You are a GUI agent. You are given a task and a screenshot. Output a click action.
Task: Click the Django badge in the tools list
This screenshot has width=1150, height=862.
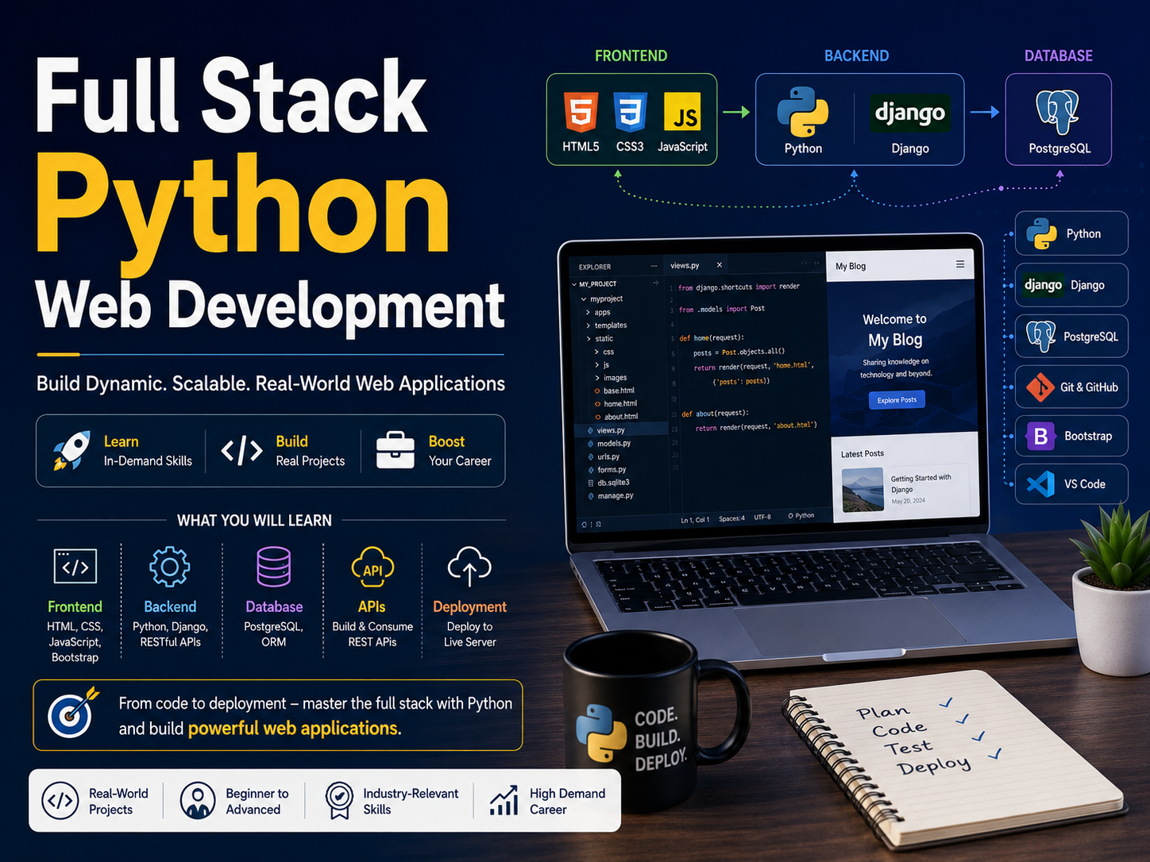[x=1071, y=285]
